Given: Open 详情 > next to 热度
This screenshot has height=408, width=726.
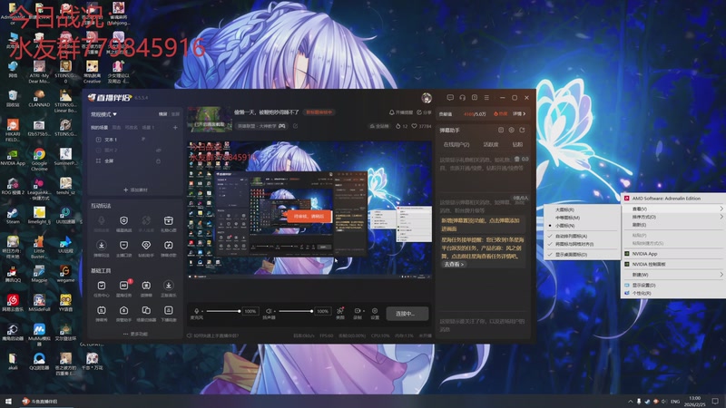Looking at the screenshot, I should pyautogui.click(x=519, y=114).
